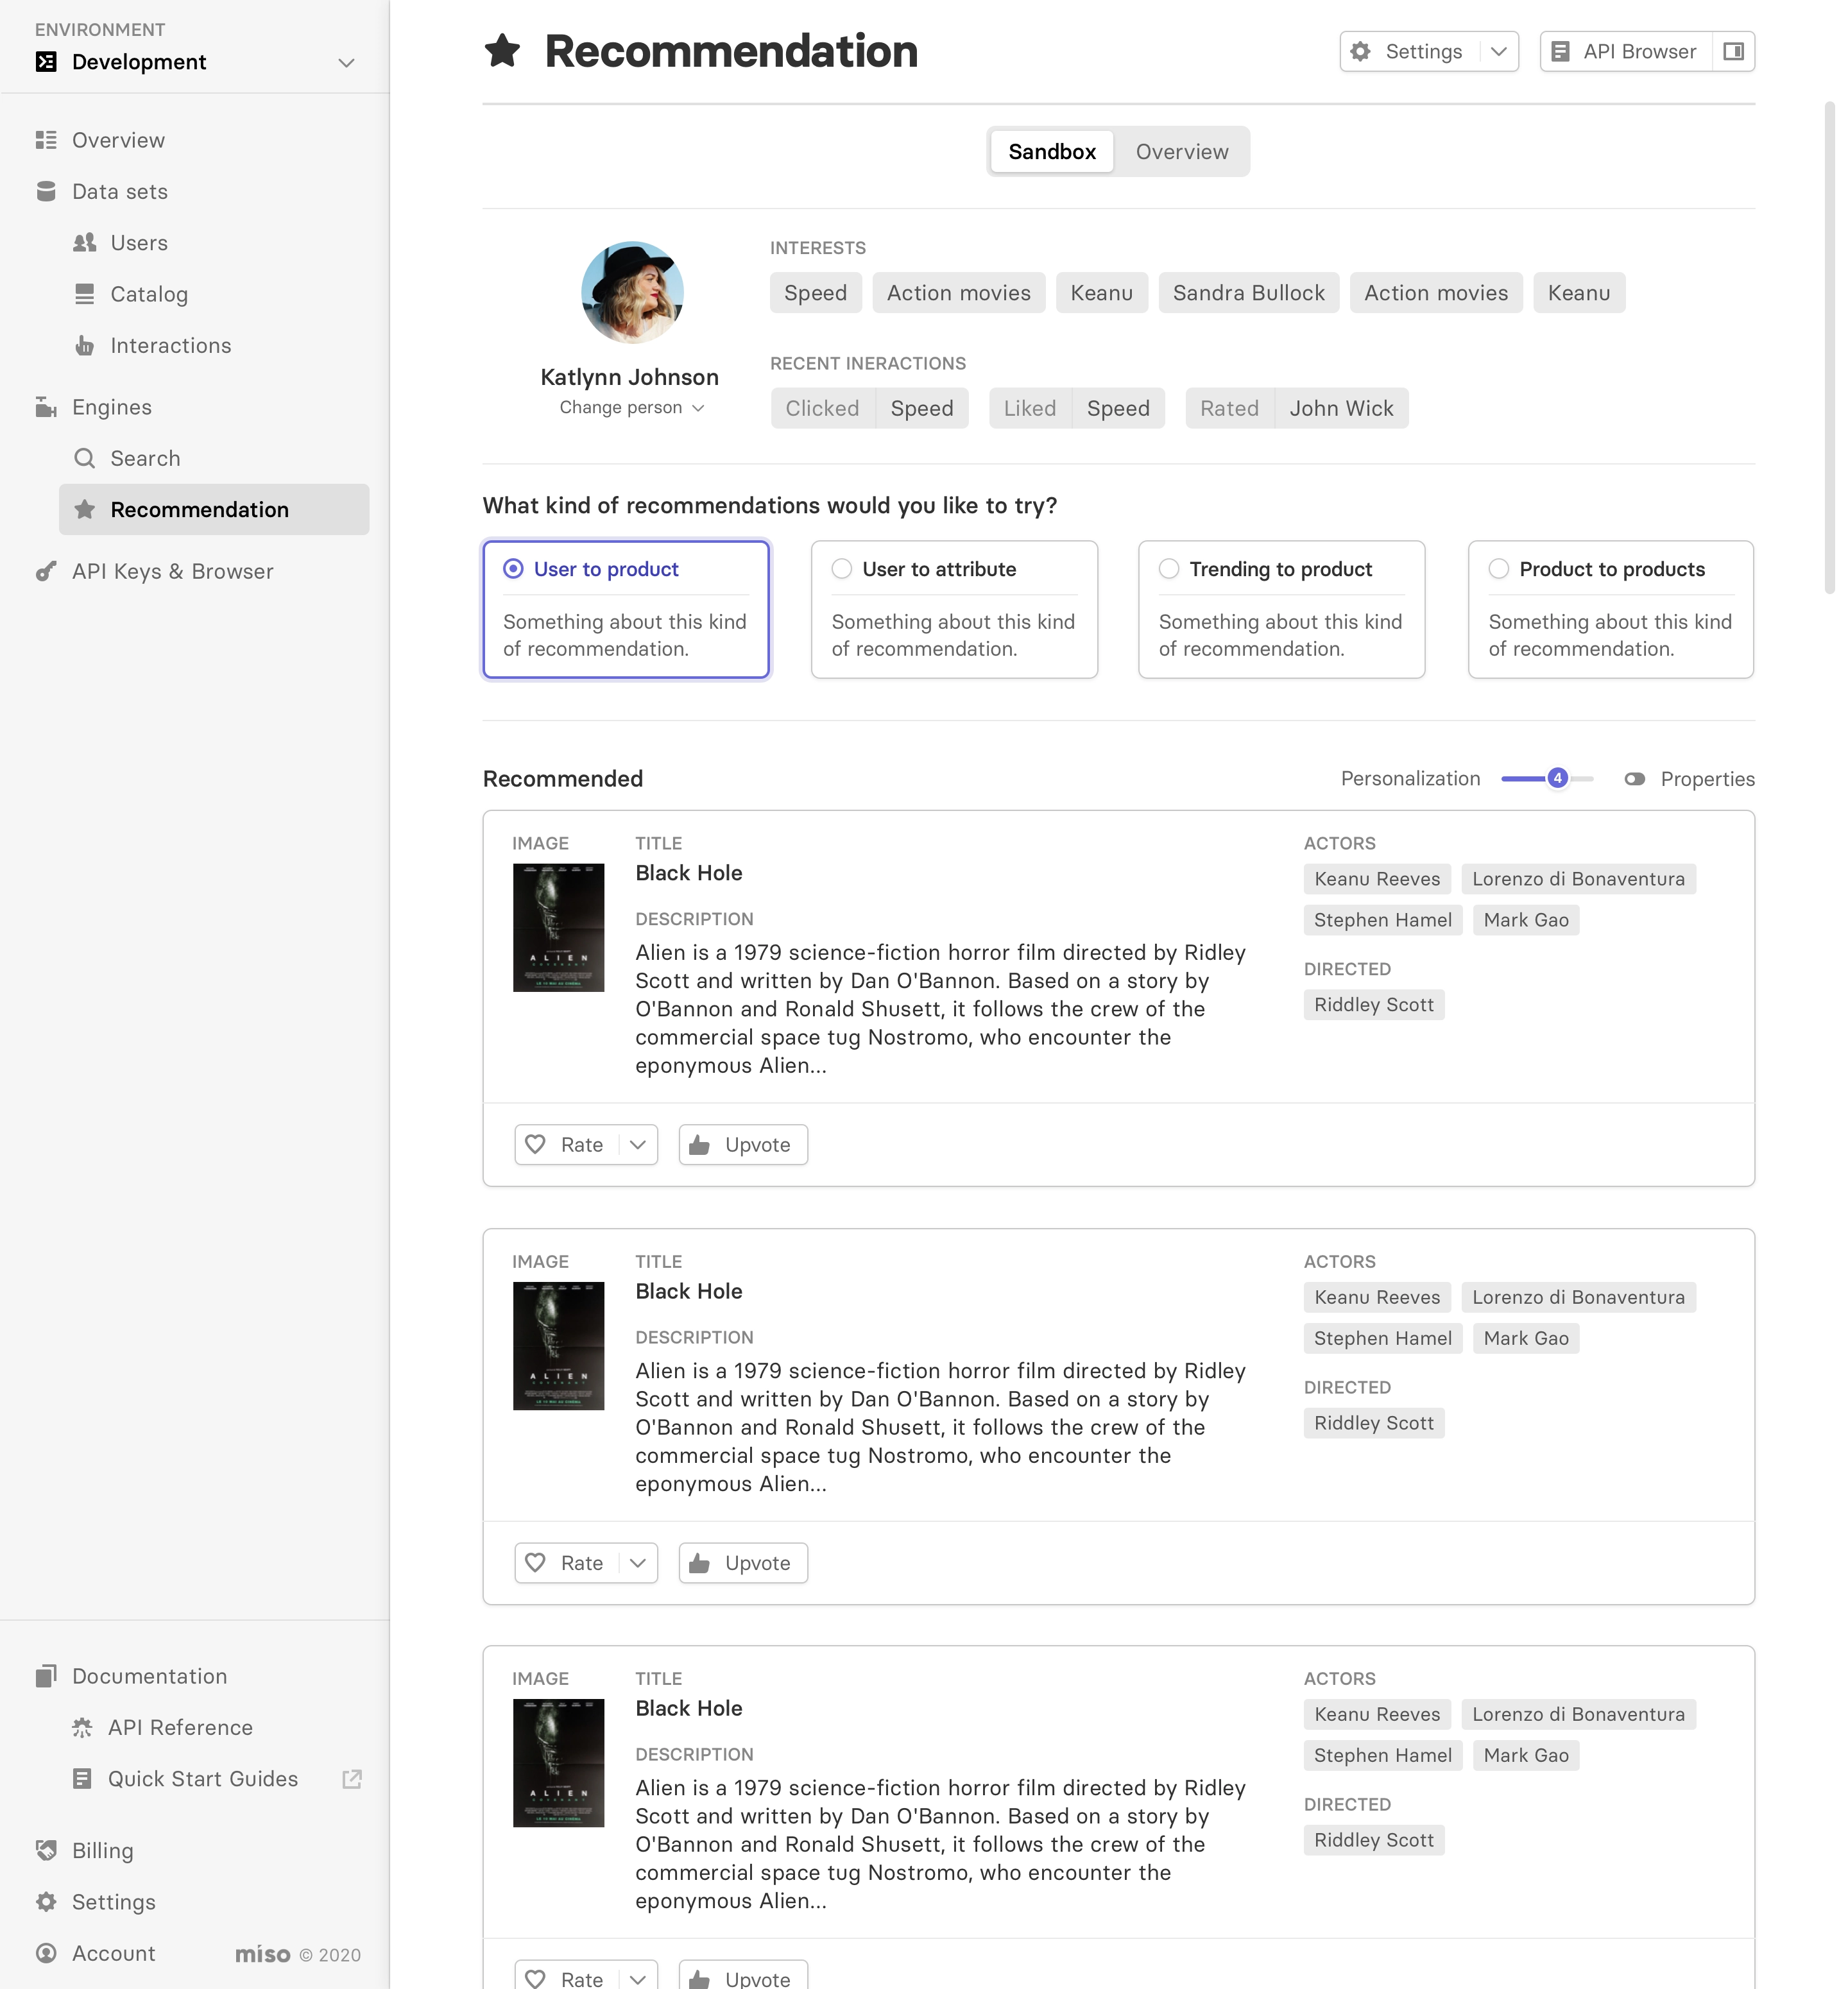Screen dimensions: 1848x1989
Task: Open API Keys & Browser page
Action: click(172, 571)
